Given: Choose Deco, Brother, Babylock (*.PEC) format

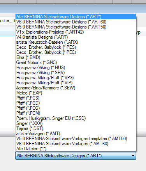Looking at the screenshot, I should click(76, 52).
